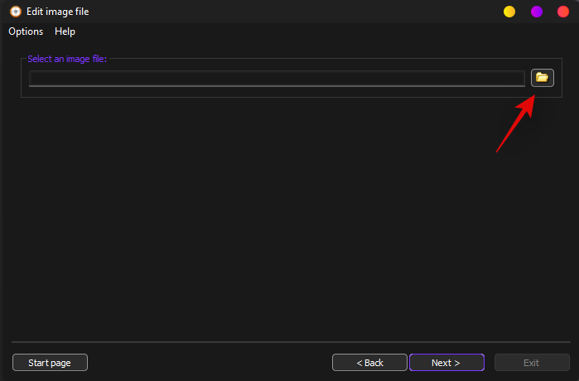Click the Start page button
The width and height of the screenshot is (579, 381).
click(x=50, y=363)
